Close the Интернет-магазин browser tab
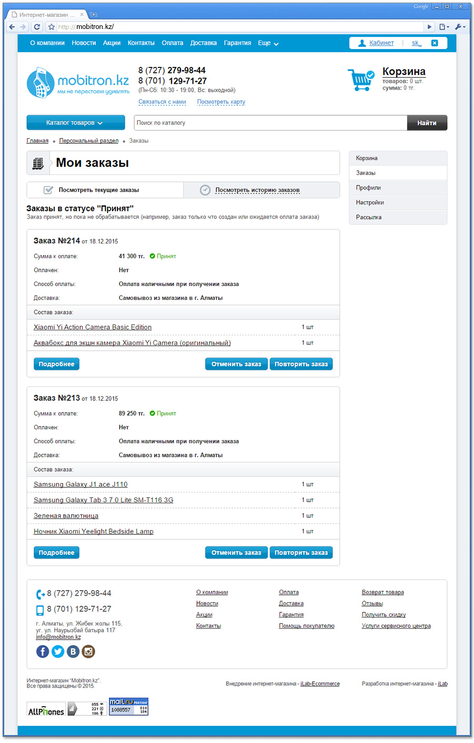This screenshot has height=743, width=474. [x=82, y=15]
